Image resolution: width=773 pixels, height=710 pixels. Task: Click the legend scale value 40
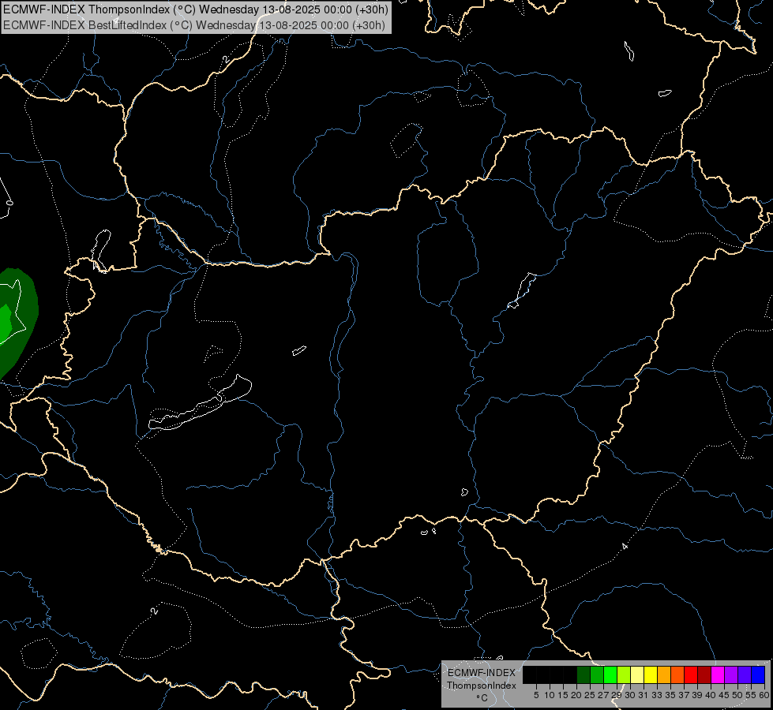711,695
